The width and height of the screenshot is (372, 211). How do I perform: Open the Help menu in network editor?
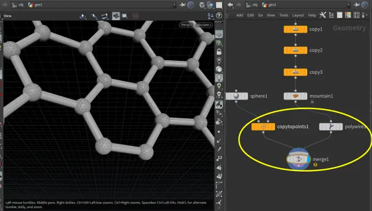pyautogui.click(x=312, y=15)
